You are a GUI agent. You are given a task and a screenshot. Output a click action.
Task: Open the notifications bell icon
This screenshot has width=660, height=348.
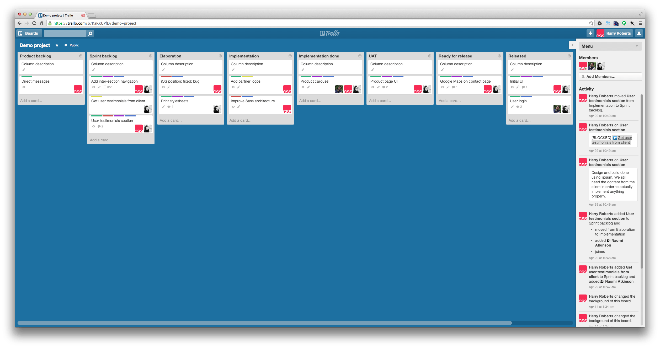pyautogui.click(x=639, y=33)
